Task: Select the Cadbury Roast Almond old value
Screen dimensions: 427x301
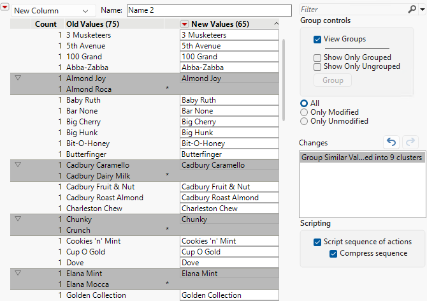Action: coord(105,198)
